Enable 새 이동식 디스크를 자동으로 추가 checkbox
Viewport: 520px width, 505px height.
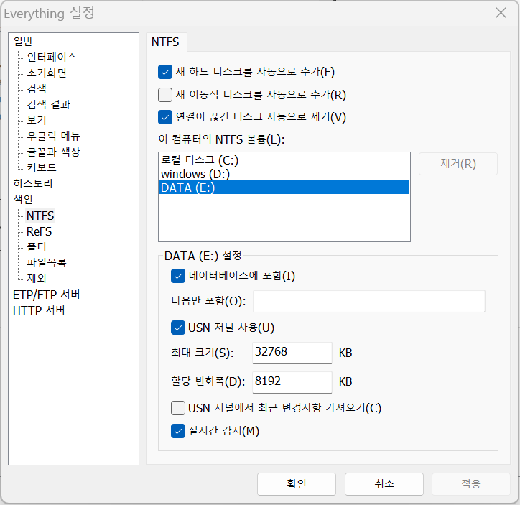(x=165, y=95)
